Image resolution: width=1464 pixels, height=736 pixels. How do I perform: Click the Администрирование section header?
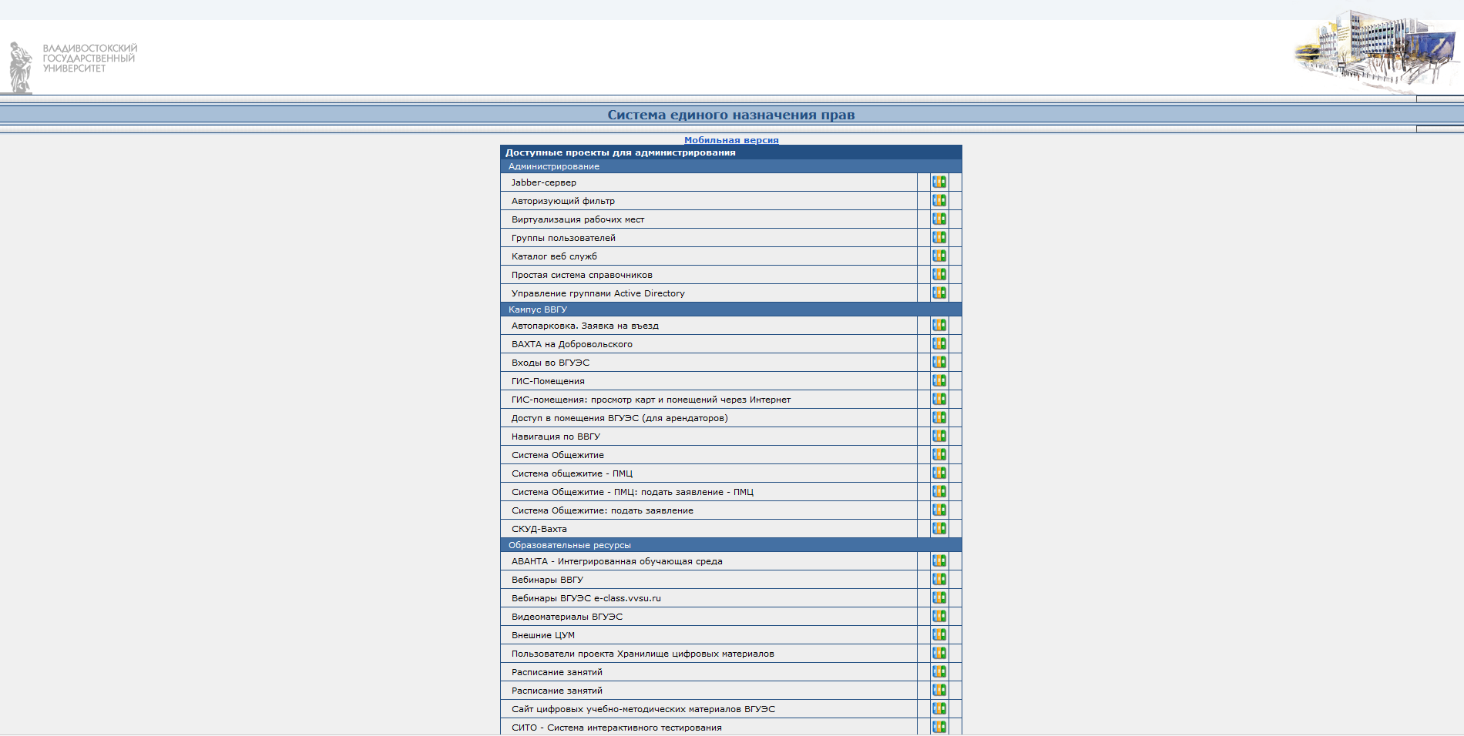click(x=553, y=166)
